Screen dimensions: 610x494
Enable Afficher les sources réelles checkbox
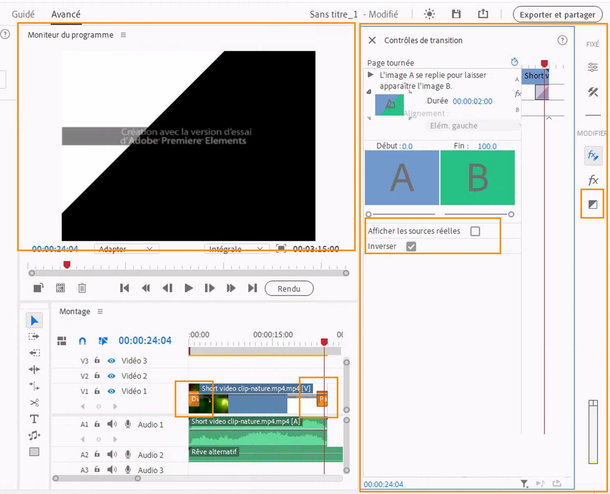click(475, 231)
